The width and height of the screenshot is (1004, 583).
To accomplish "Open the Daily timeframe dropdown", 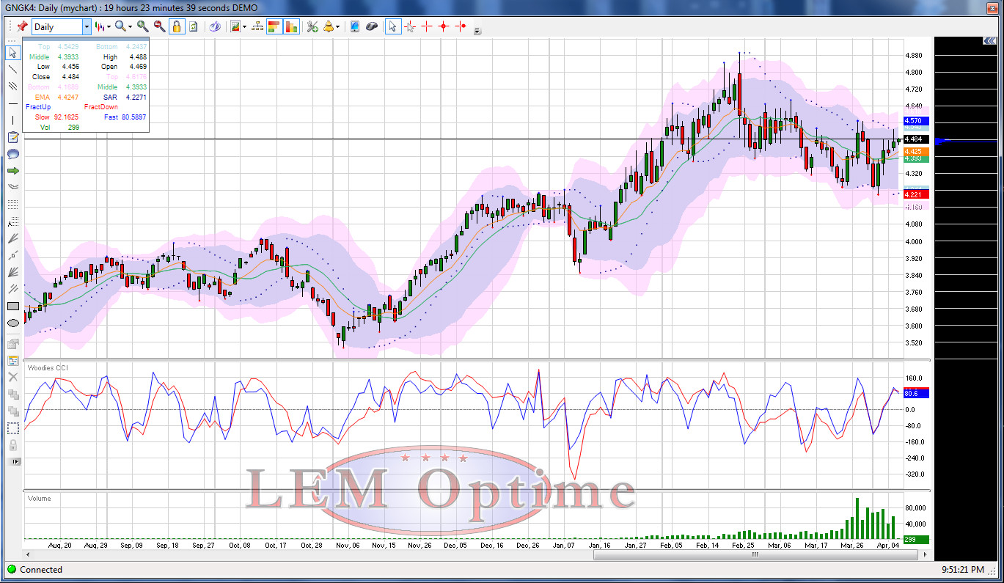I will point(87,26).
